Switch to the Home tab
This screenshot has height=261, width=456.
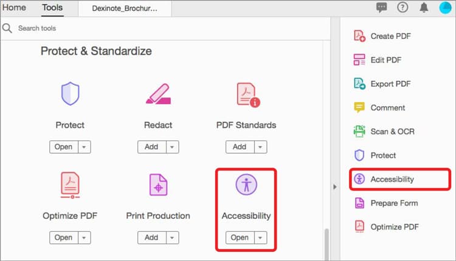(x=15, y=8)
